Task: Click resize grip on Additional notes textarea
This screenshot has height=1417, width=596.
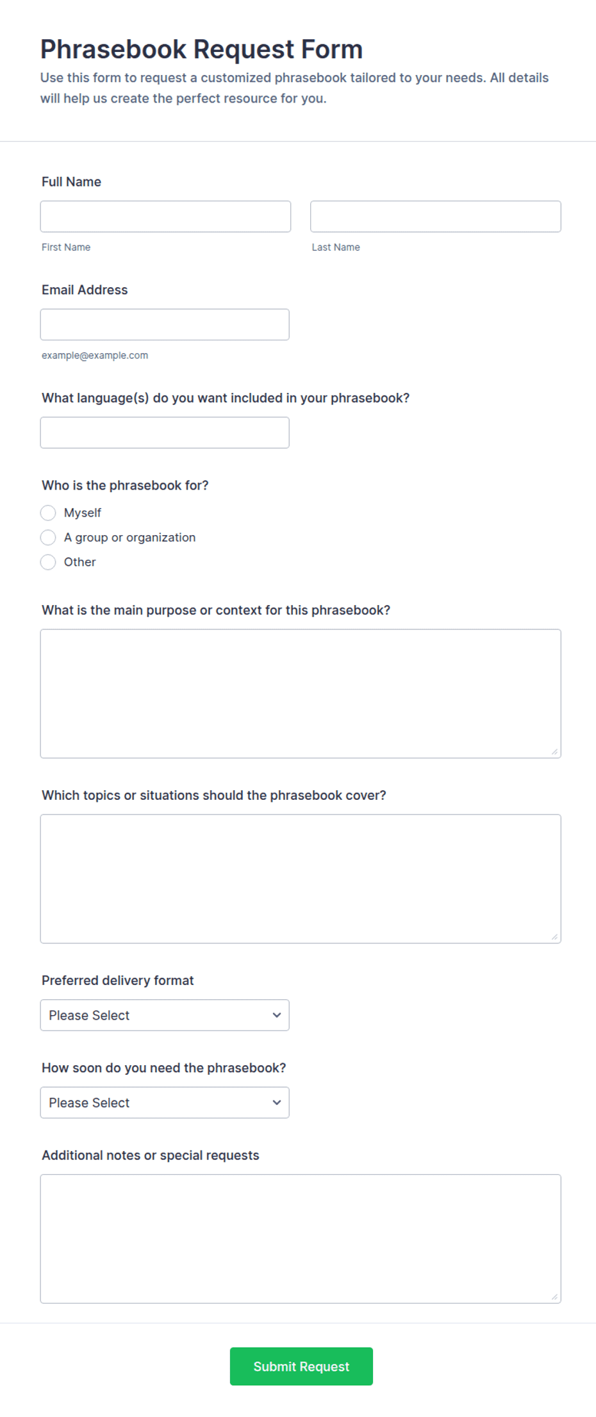Action: 555,1297
